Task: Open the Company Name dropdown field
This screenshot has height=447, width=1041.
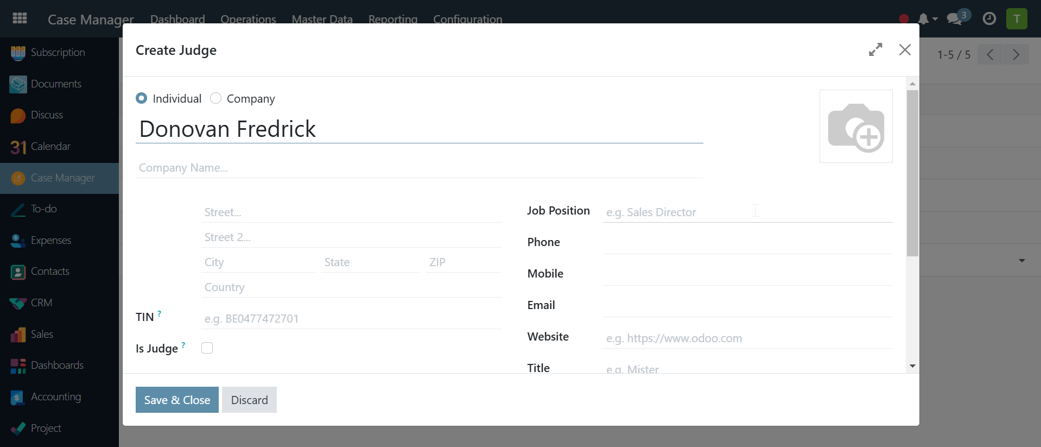Action: click(420, 168)
